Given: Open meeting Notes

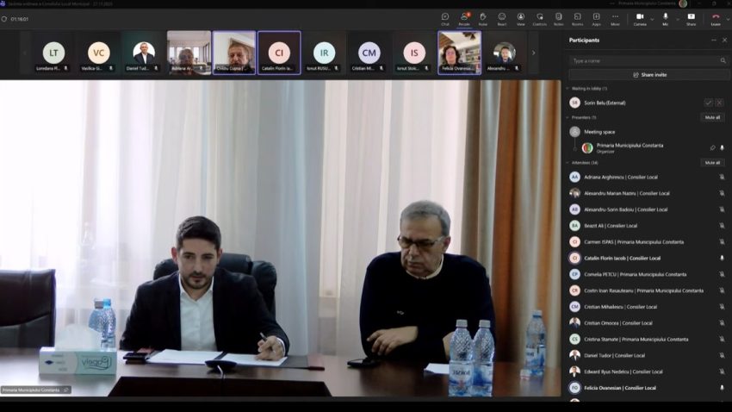Looking at the screenshot, I should (558, 19).
